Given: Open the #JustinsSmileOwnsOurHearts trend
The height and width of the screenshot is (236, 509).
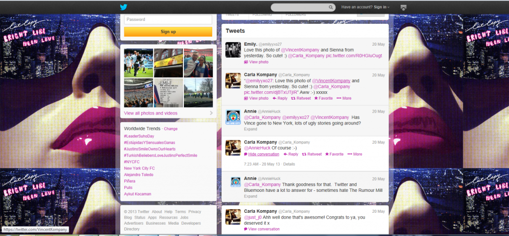Looking at the screenshot, I should (x=150, y=149).
